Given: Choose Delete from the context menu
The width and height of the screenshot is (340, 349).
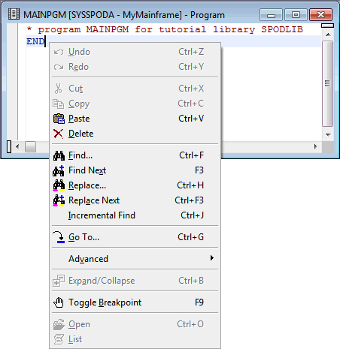Looking at the screenshot, I should click(135, 134).
